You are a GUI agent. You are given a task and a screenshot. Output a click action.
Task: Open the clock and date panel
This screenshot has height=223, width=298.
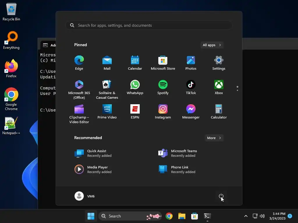277,216
